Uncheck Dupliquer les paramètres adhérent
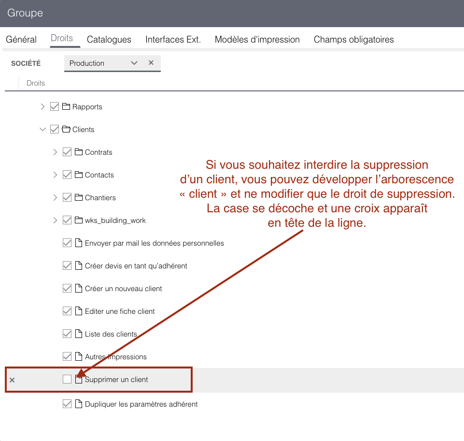 [x=67, y=404]
